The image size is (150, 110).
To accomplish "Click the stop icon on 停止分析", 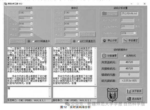I will point(105,41).
